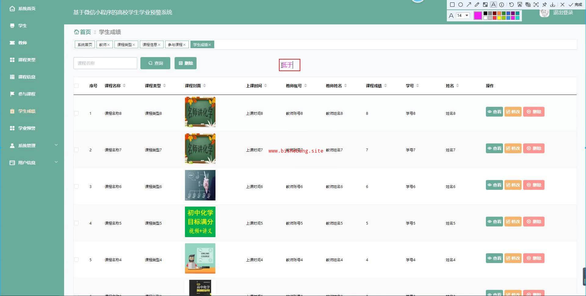The height and width of the screenshot is (296, 586).
Task: Select the rectangle annotation tool
Action: point(452,5)
